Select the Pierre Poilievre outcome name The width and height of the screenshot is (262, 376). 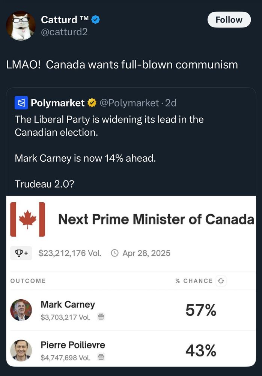point(72,345)
